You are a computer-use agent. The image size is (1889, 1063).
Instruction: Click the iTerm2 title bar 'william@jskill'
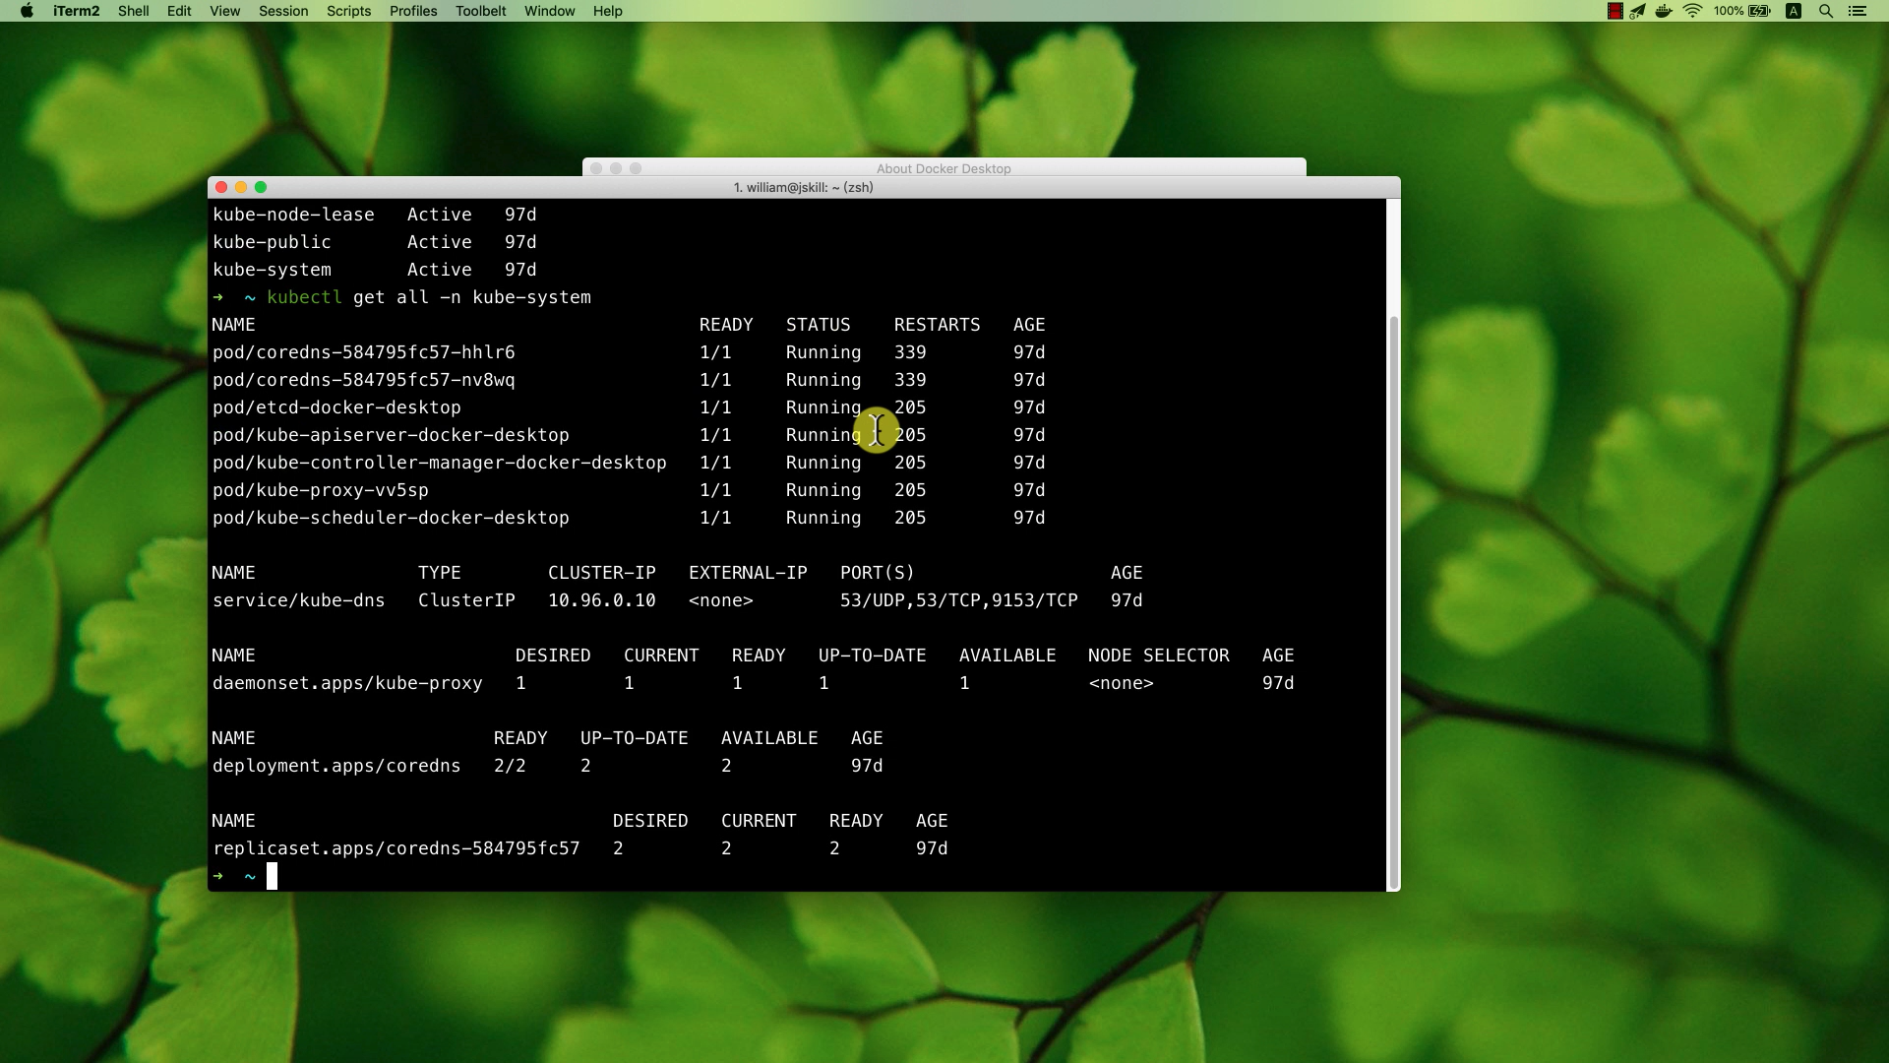(804, 187)
